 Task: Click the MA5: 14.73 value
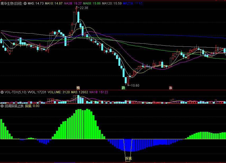point(36,3)
